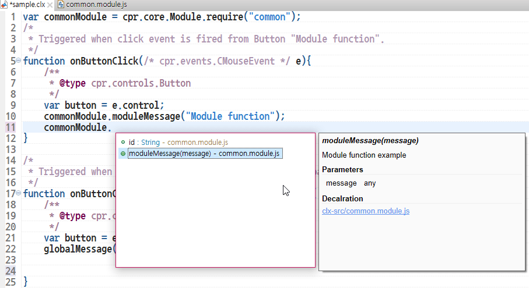The width and height of the screenshot is (529, 288).
Task: Collapse the function at line 5
Action: point(18,61)
